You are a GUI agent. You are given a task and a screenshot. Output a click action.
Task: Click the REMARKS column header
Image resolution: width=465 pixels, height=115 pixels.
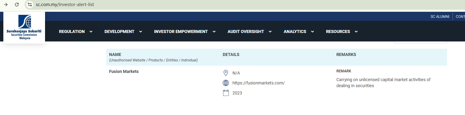click(x=346, y=54)
